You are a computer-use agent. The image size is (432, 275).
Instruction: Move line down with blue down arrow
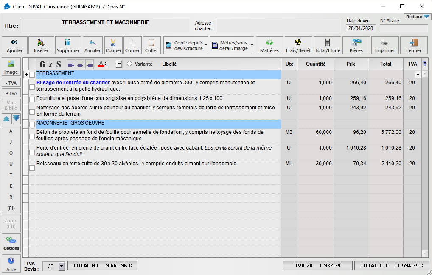click(16, 119)
